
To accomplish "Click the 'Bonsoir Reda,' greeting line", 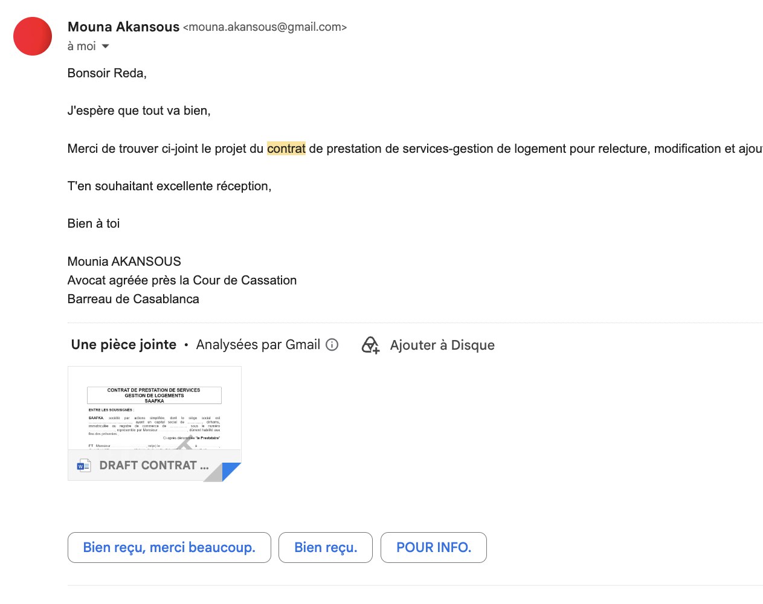I will 107,73.
